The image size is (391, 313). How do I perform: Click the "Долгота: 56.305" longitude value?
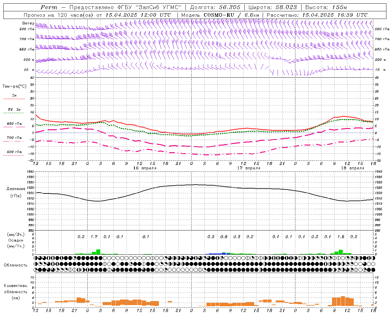tap(215, 7)
